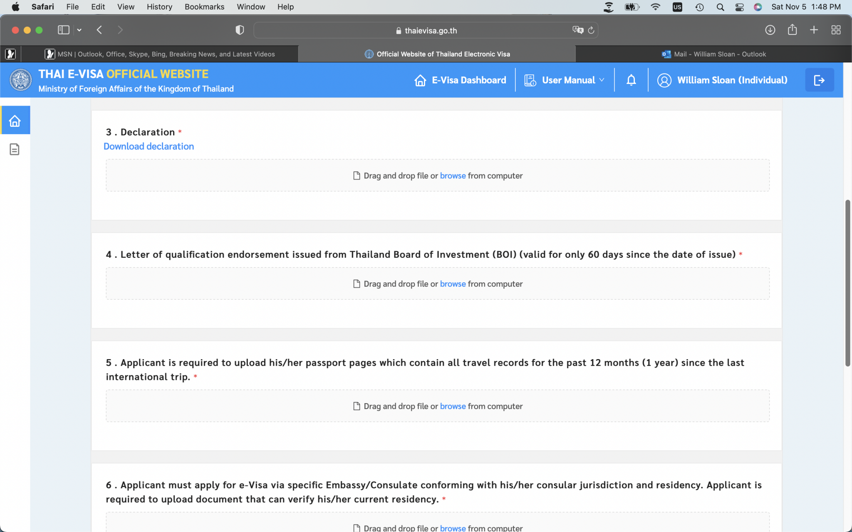Open the notifications bell
Screen dimensions: 852x532
(x=631, y=80)
